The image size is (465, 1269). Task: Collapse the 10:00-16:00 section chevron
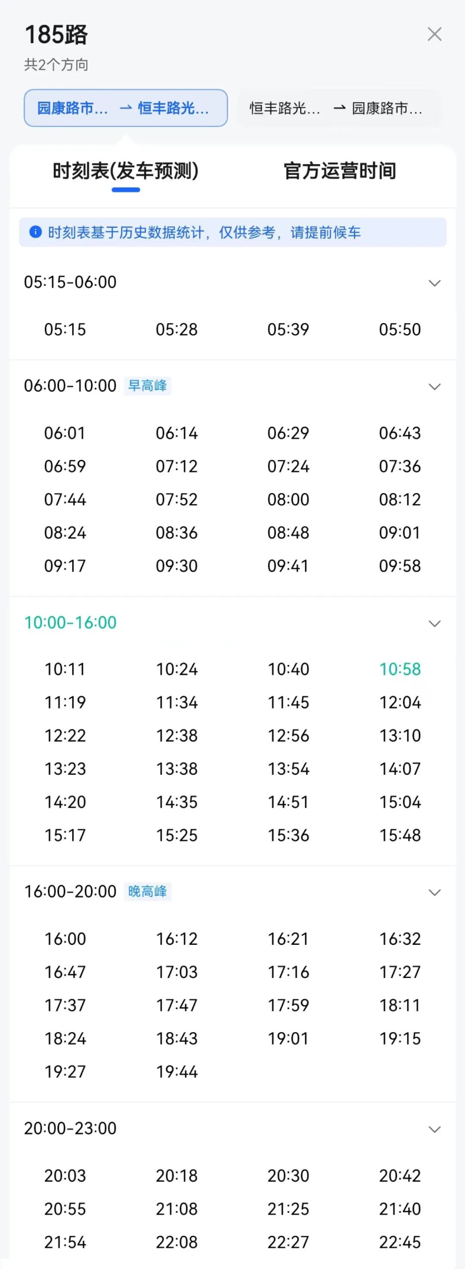(x=434, y=624)
